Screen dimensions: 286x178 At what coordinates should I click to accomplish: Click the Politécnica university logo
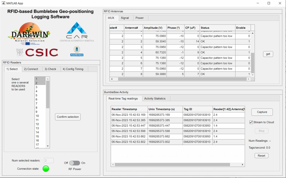coord(77,51)
